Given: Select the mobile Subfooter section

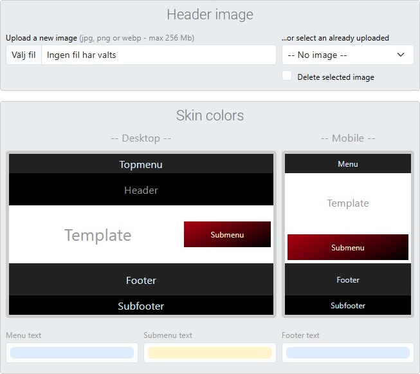Looking at the screenshot, I should coord(347,306).
